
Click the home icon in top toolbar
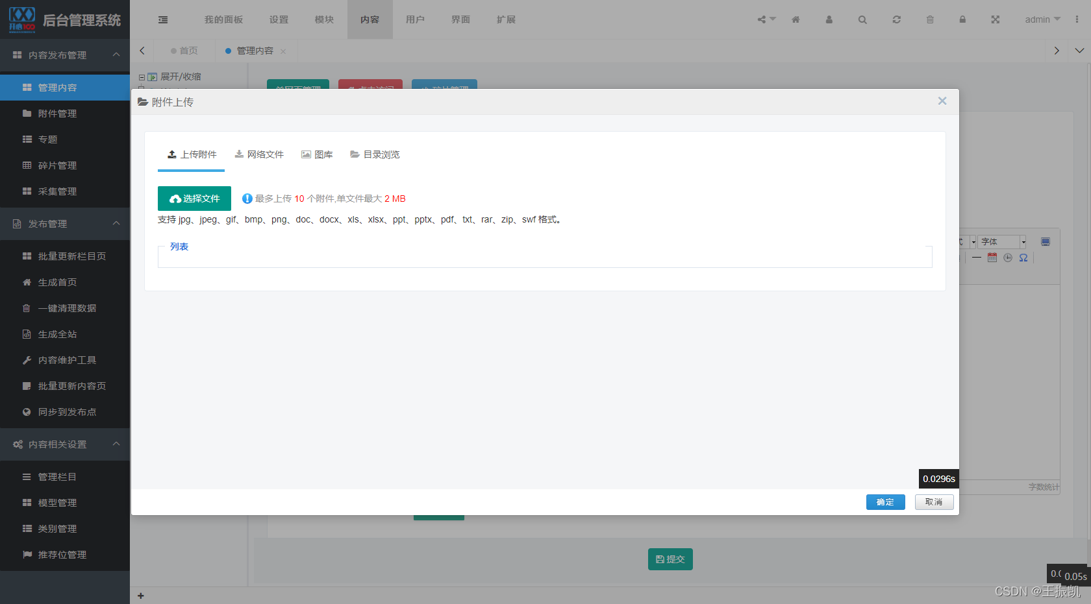pyautogui.click(x=796, y=19)
